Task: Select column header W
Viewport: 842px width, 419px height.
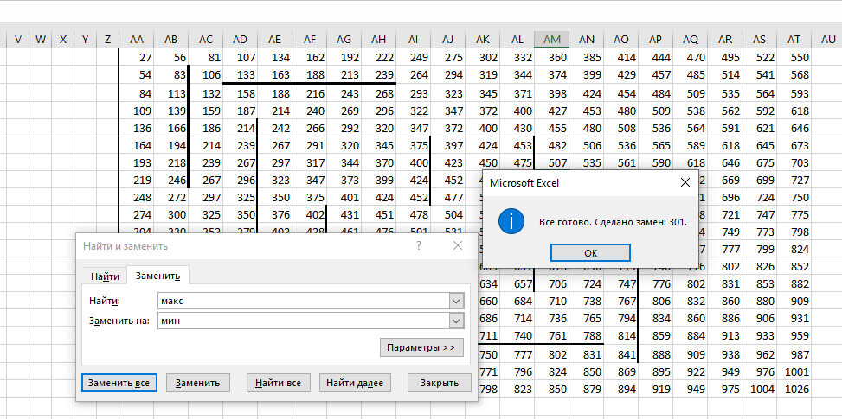Action: pyautogui.click(x=41, y=40)
